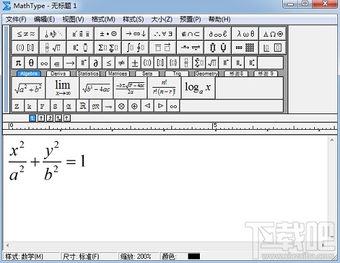Insert the element-of symbol ∈
Screen dimensions: 340x263
click(57, 63)
